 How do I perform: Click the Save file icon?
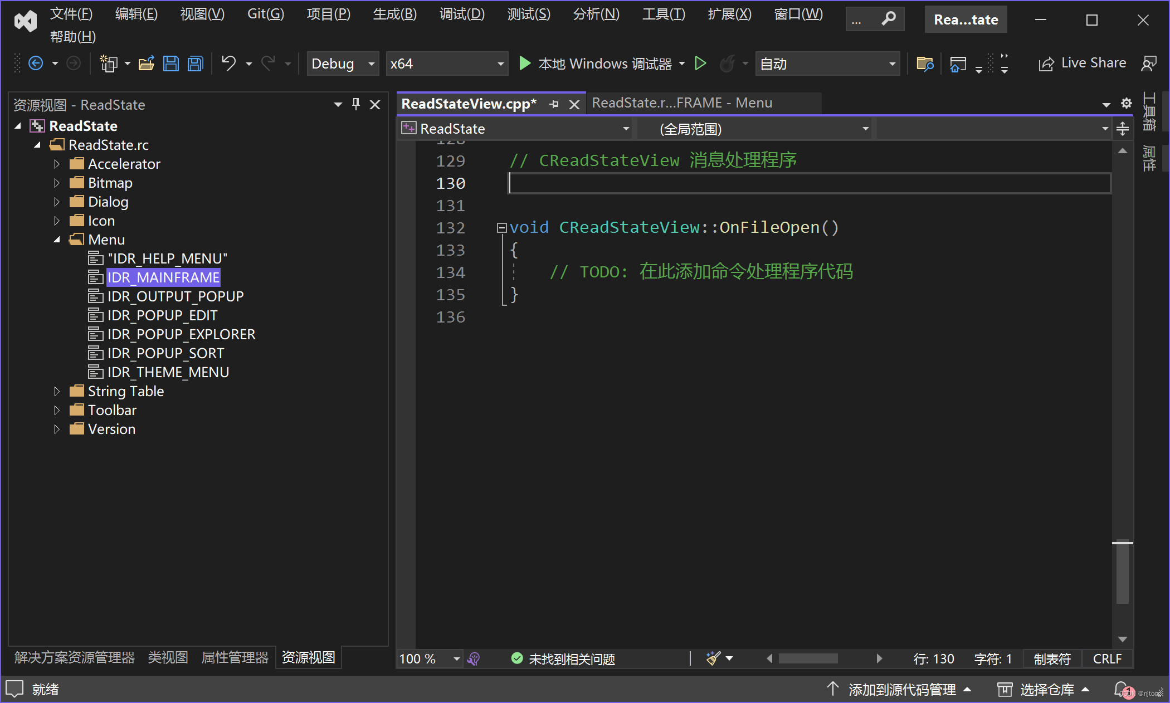[x=170, y=64]
